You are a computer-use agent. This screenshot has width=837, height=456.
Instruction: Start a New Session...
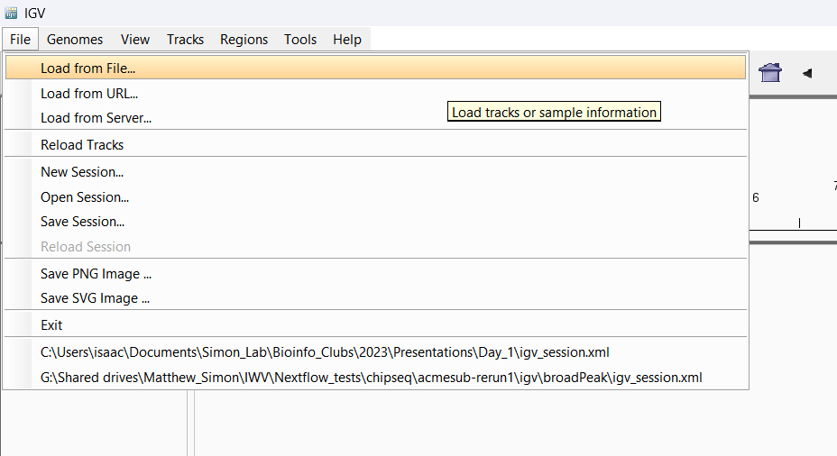375,172
